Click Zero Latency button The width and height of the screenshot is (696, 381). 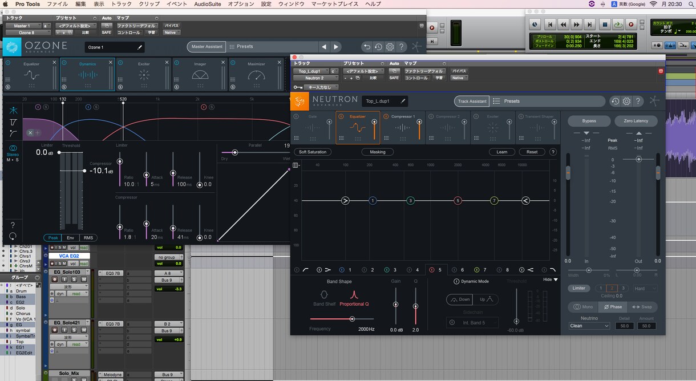[x=636, y=121]
